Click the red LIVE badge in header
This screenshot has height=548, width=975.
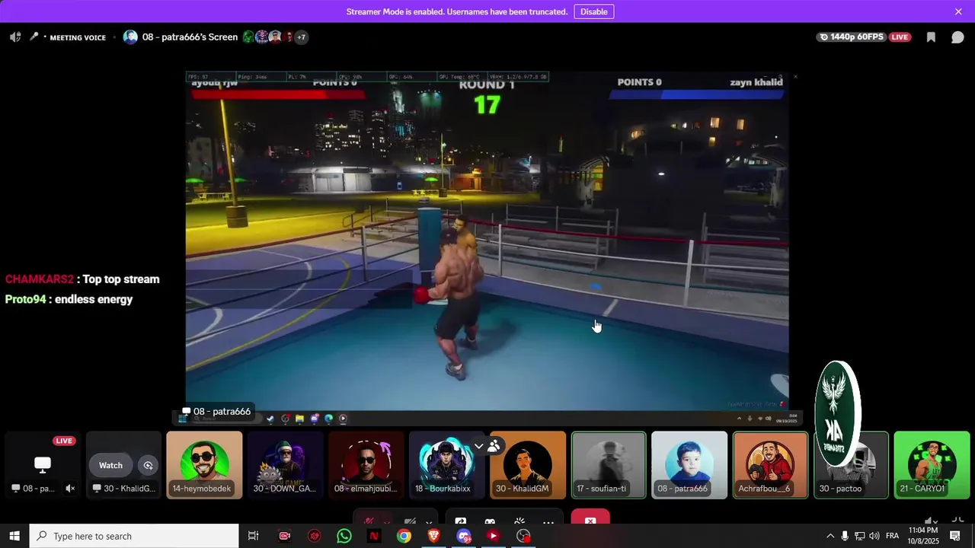click(900, 37)
